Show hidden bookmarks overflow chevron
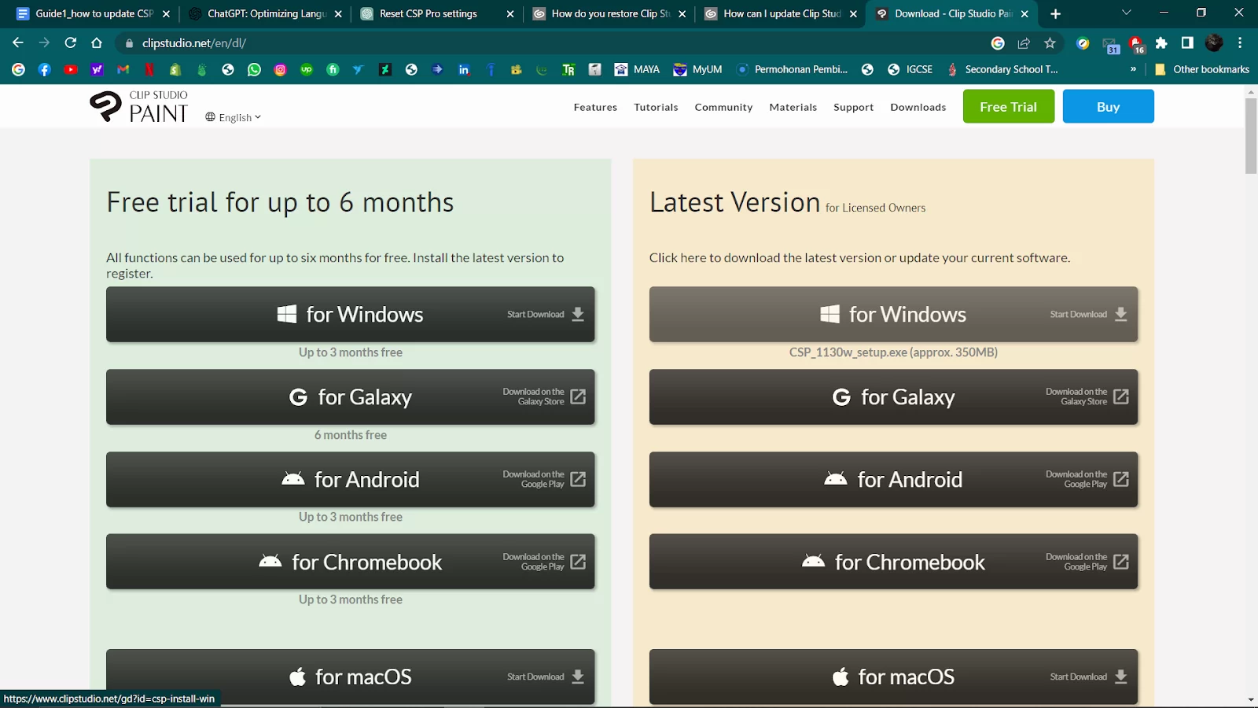The image size is (1258, 708). point(1133,69)
